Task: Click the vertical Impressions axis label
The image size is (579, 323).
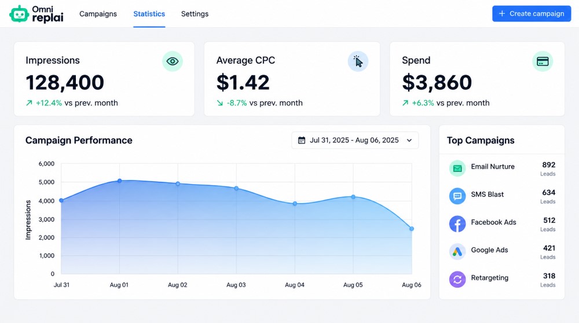Action: coord(28,219)
